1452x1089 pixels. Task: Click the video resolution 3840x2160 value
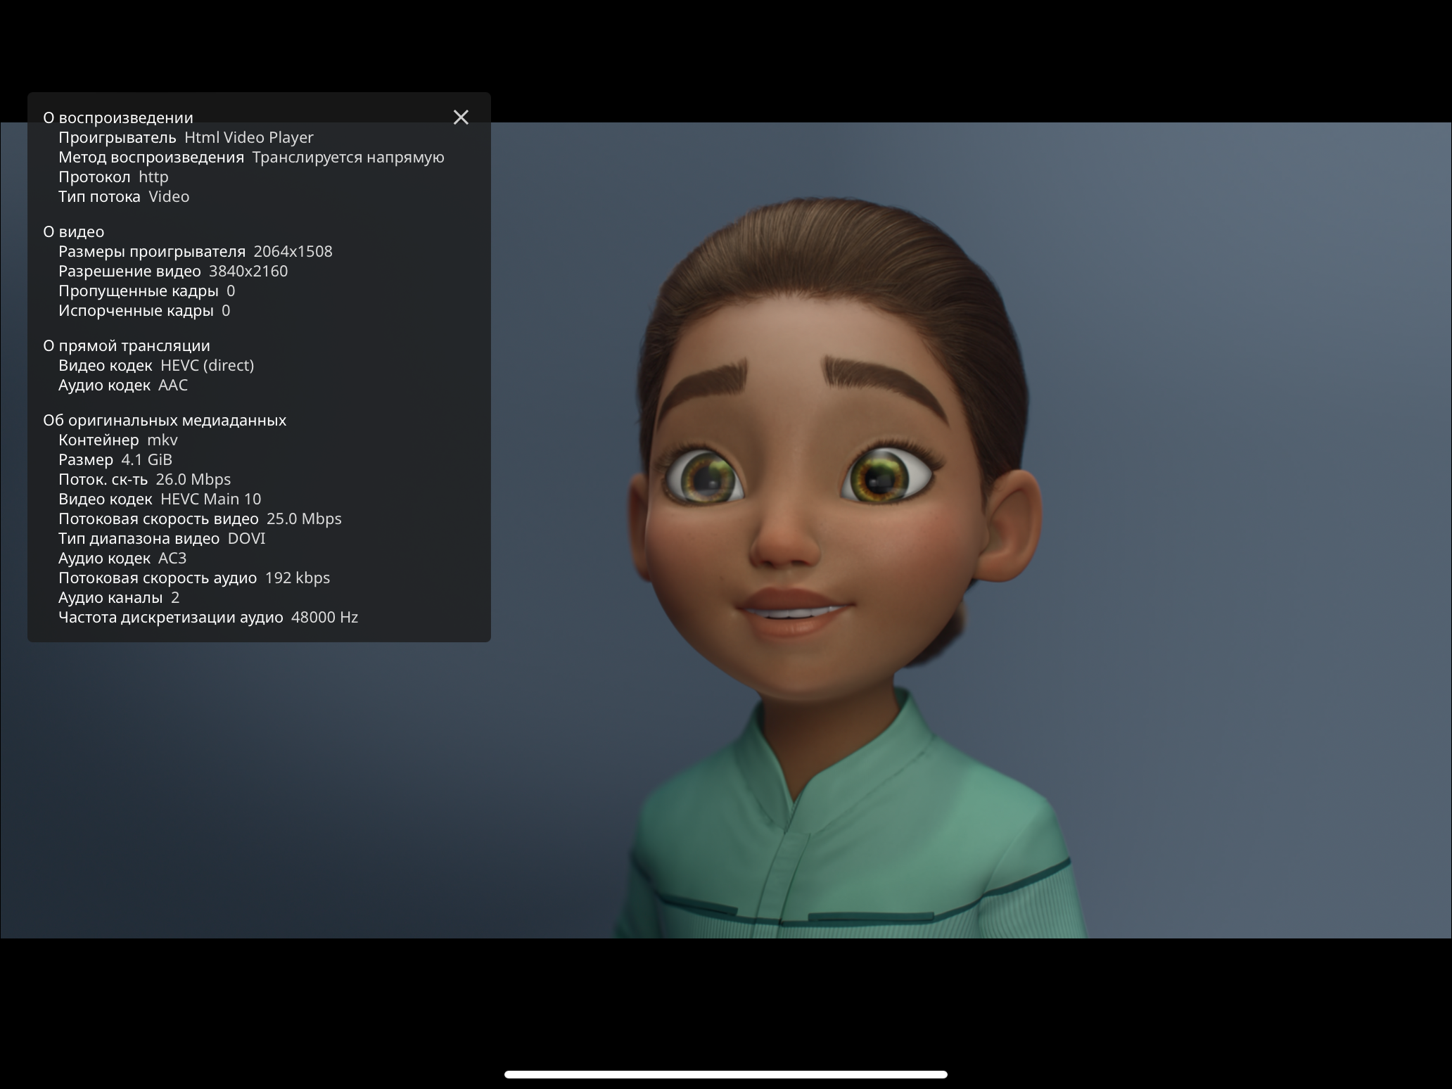point(248,272)
